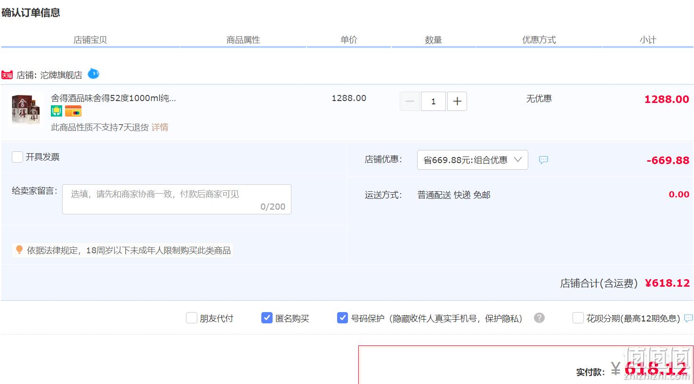The width and height of the screenshot is (694, 384).
Task: Open the 舍得酒品味舍得52度1000ml product title link
Action: click(113, 98)
